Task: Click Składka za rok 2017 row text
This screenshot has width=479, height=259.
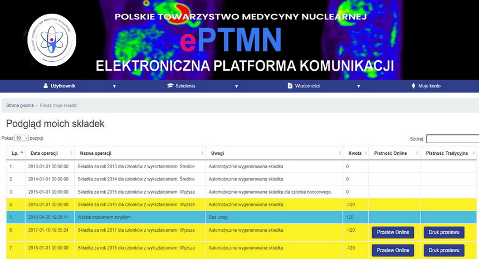Action: (x=136, y=230)
